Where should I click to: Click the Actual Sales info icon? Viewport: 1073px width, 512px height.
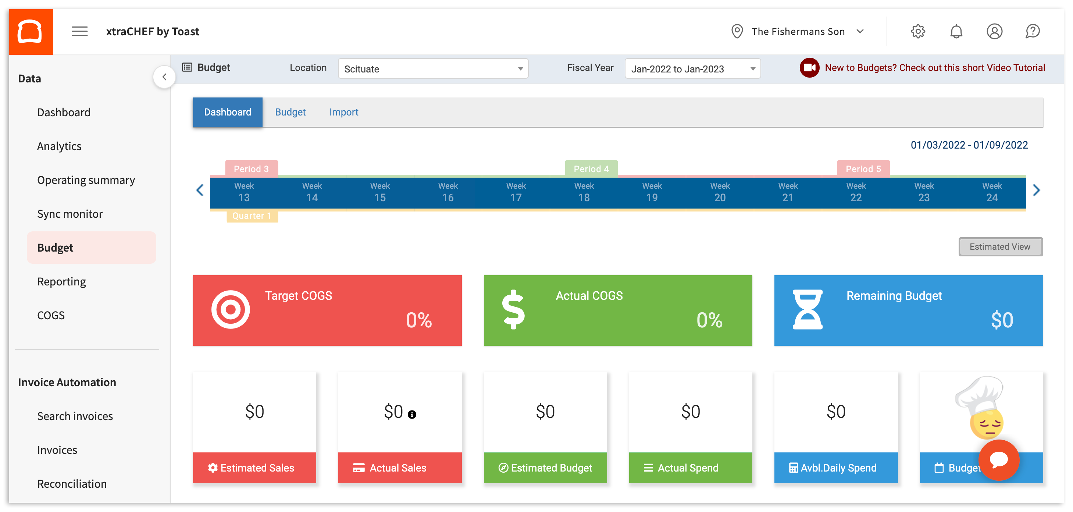(412, 415)
